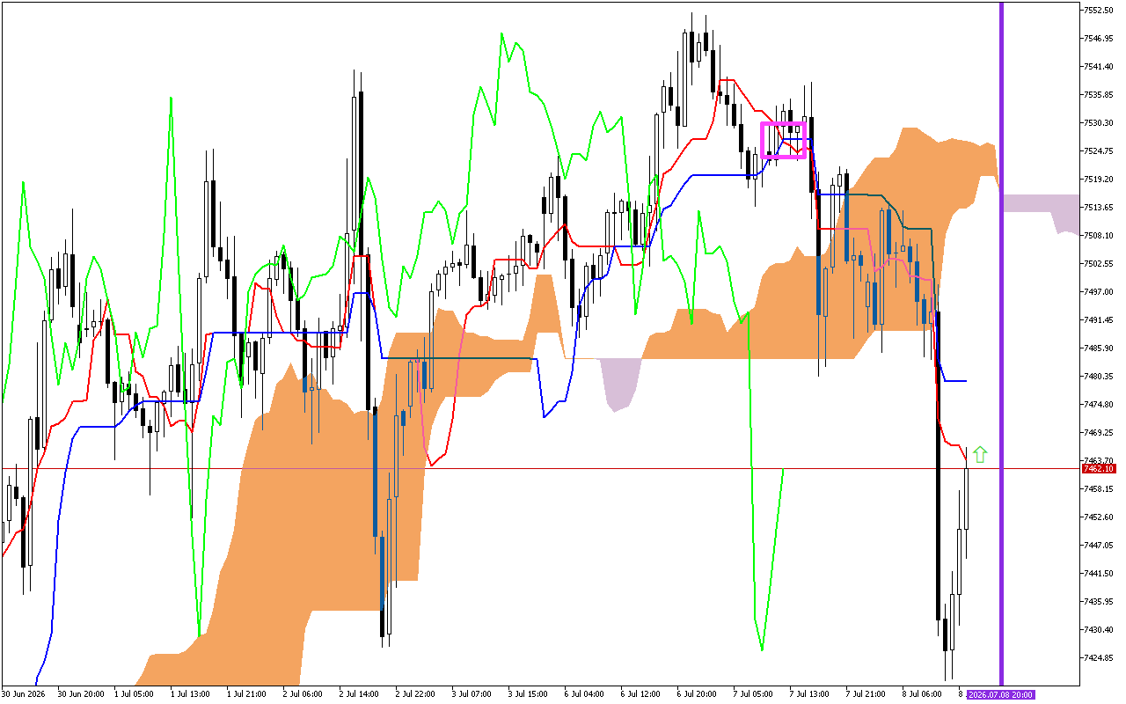Click price axis label 7513.65

click(x=1098, y=208)
